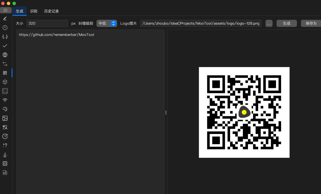This screenshot has height=194, width=321.
Task: Open the atom icon tool
Action: [5, 163]
